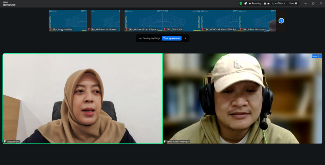The image size is (325, 165).
Task: Stop the meeting recording
Action: [269, 4]
